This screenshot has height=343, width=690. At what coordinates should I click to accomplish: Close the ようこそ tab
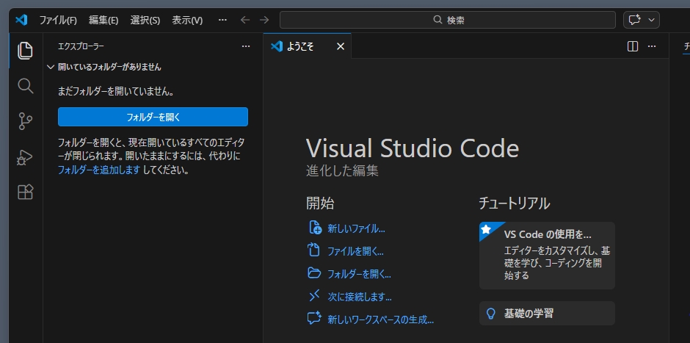(340, 46)
